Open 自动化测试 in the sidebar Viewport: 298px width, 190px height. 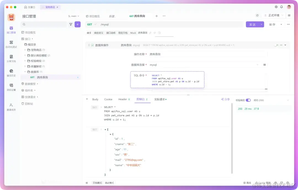[x=11, y=44]
